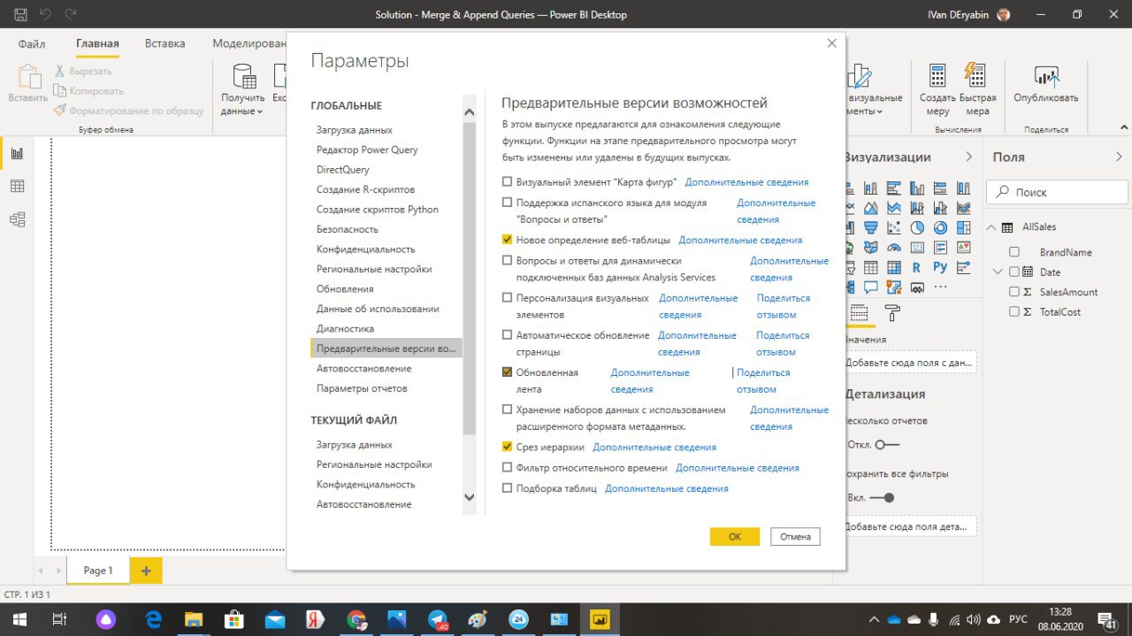Click the Опубликовать publish icon

coord(1046,76)
